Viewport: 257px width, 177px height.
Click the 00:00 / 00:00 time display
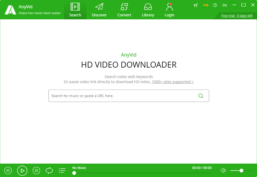tap(202, 168)
